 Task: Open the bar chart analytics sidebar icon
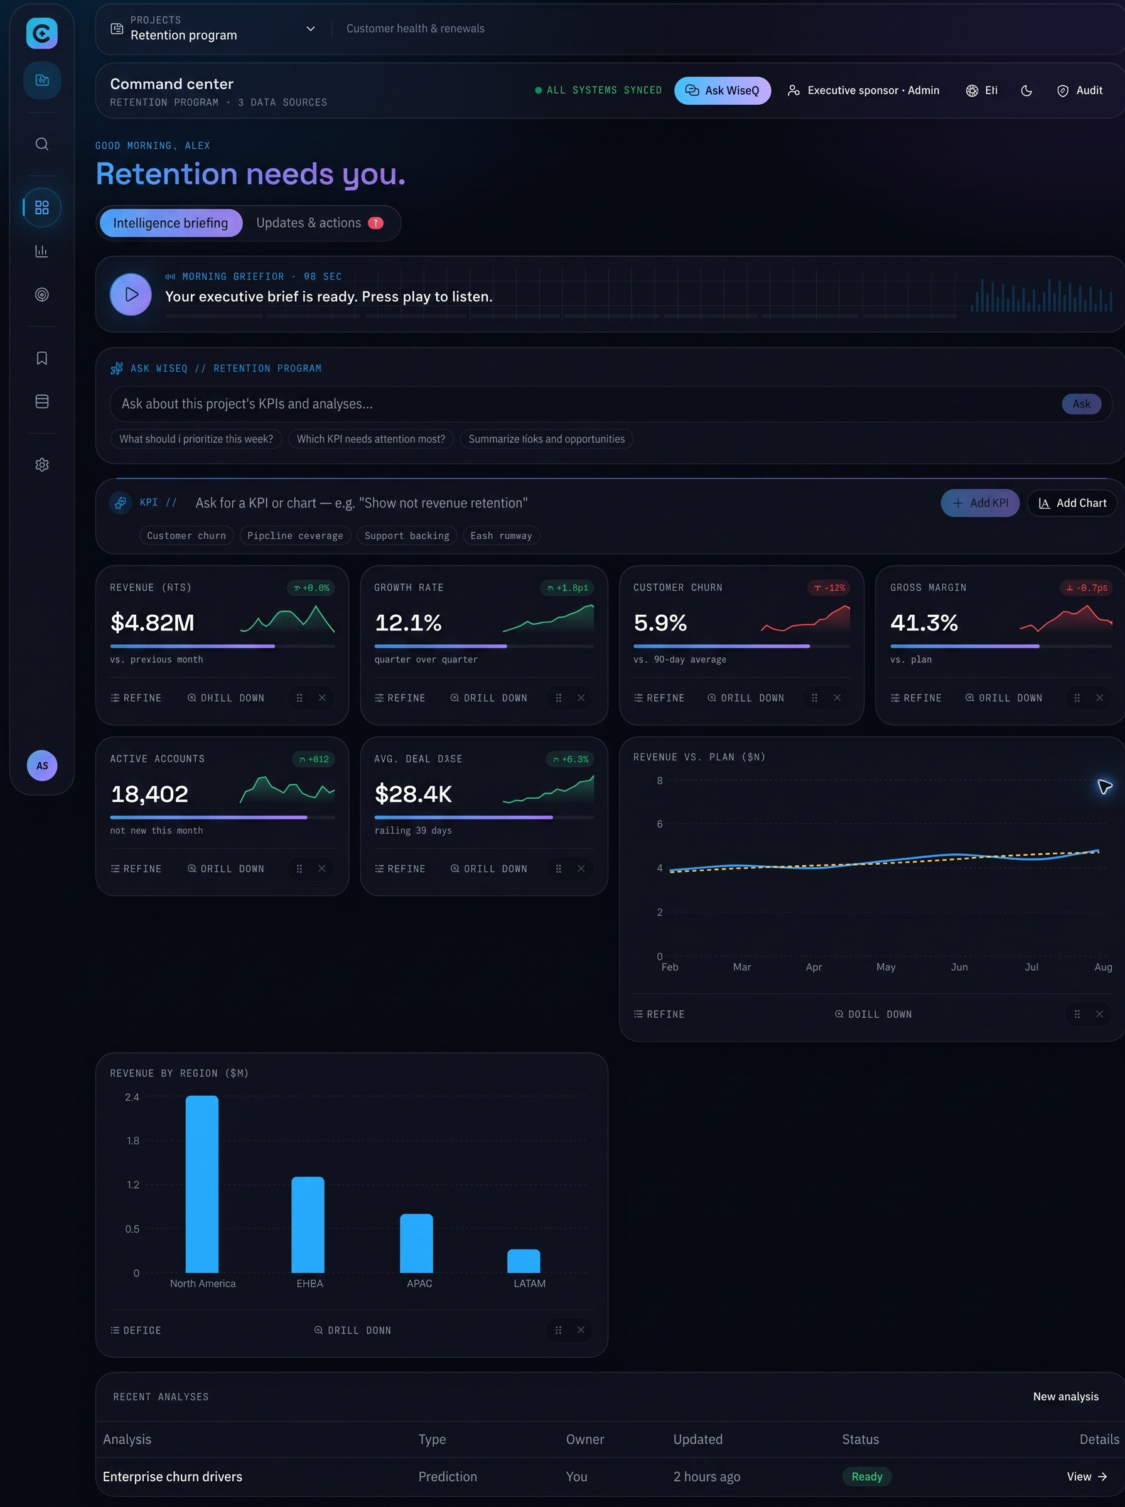41,251
